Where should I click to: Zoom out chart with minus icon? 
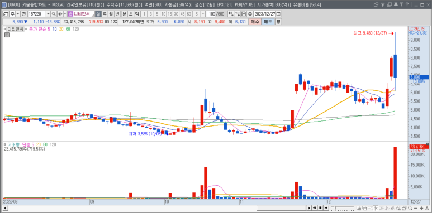(x=416, y=208)
